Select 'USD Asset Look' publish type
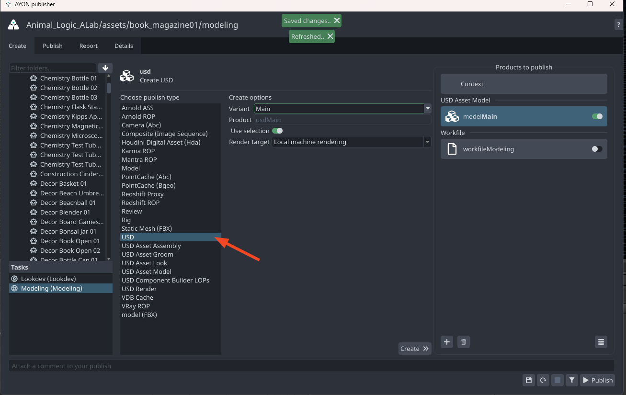The width and height of the screenshot is (626, 395). (171, 263)
